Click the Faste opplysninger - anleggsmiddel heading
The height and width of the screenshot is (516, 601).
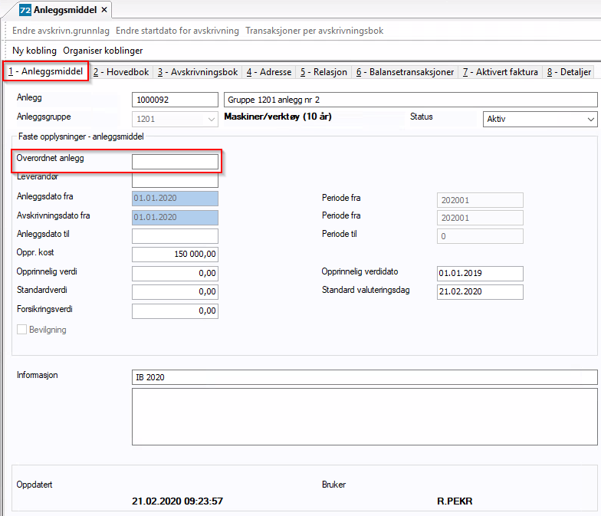(81, 136)
